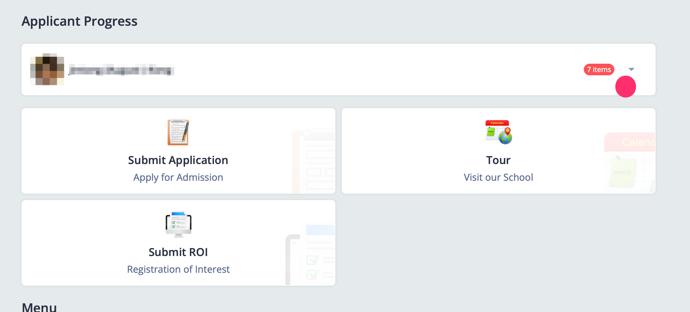Click the red "7 items" badge
Viewport: 690px width, 312px height.
point(599,69)
